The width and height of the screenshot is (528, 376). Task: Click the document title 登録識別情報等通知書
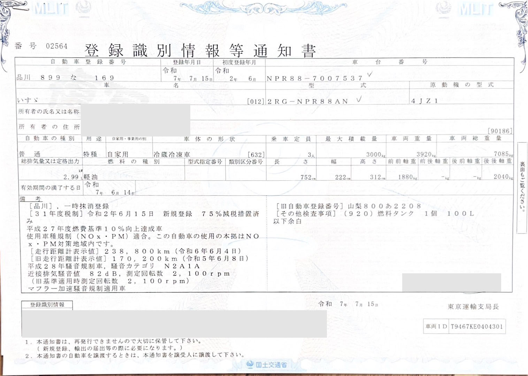click(x=200, y=51)
